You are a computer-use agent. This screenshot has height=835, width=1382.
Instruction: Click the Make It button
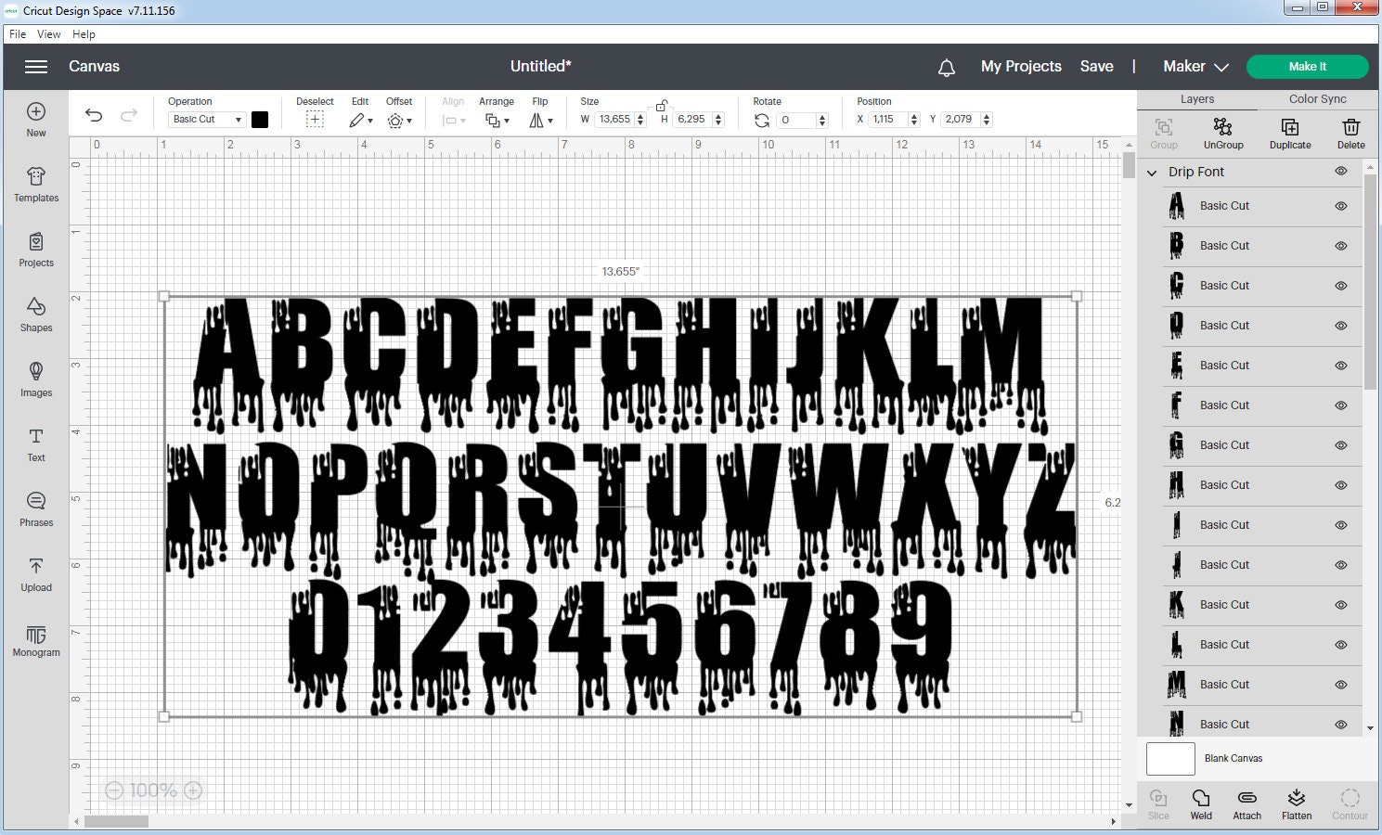tap(1307, 66)
